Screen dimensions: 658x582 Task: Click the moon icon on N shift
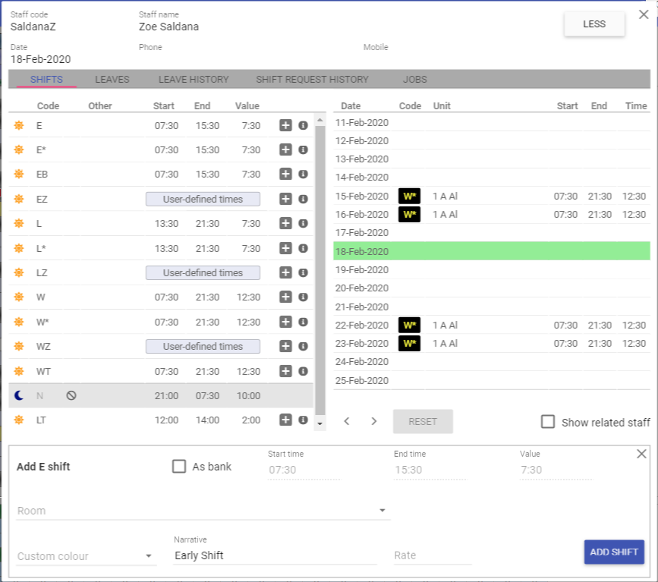coord(19,395)
